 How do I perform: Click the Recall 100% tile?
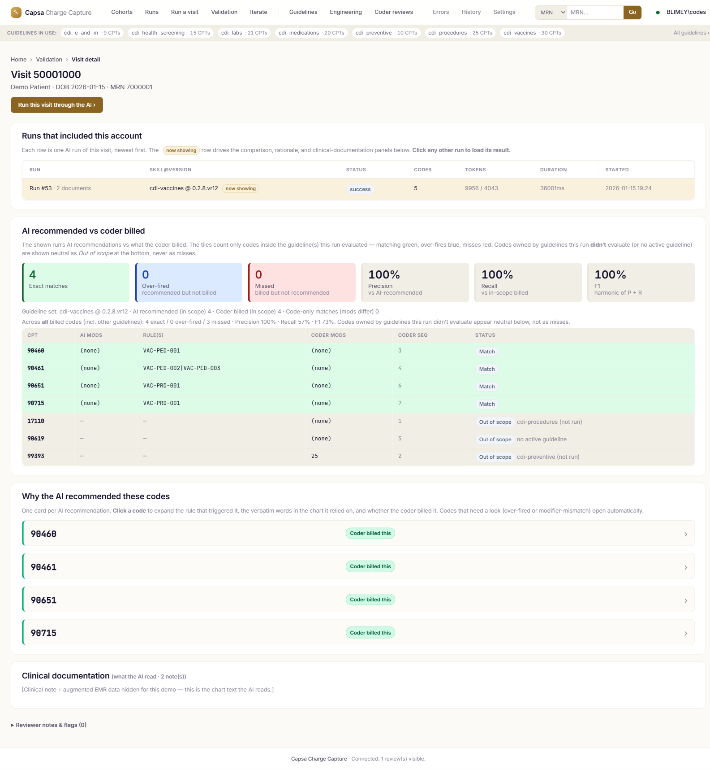click(x=528, y=283)
